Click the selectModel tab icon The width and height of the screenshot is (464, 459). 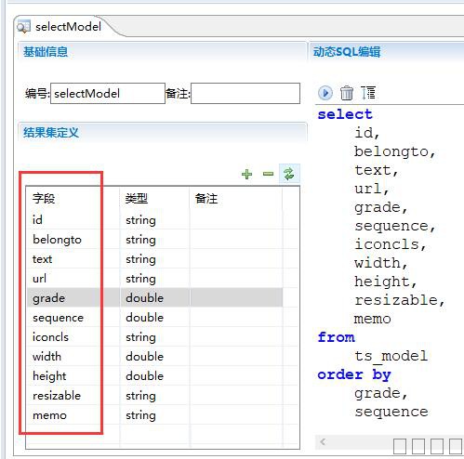coord(23,27)
